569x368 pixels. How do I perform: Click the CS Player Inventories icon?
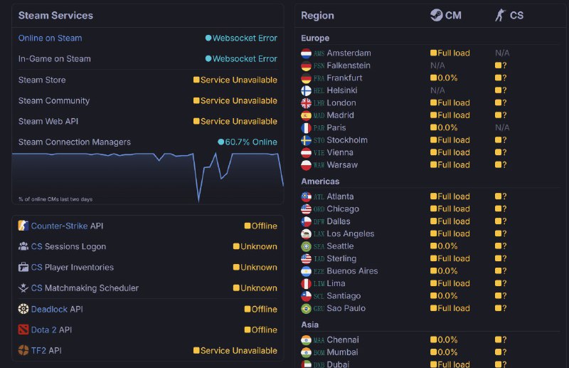coord(23,267)
